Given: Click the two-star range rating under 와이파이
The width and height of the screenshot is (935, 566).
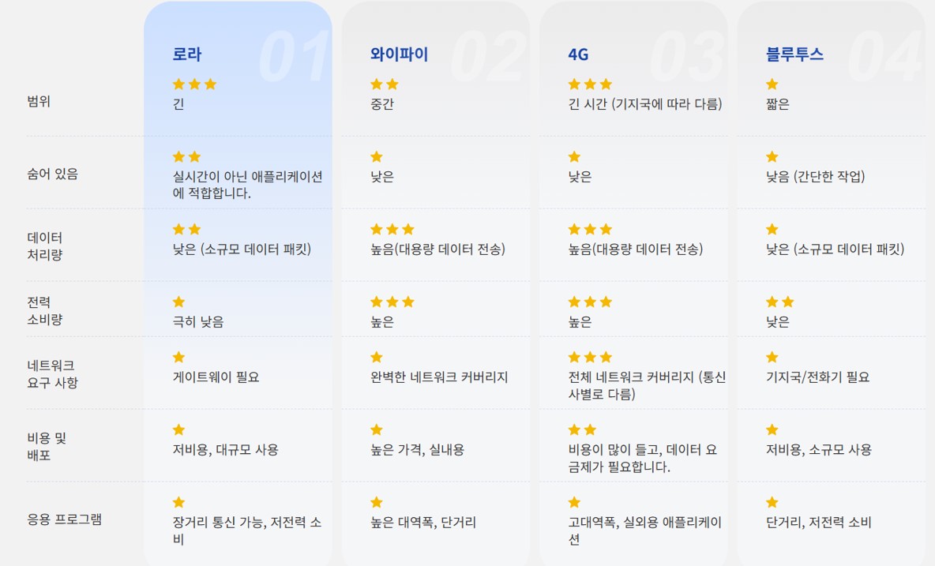Looking at the screenshot, I should tap(385, 84).
